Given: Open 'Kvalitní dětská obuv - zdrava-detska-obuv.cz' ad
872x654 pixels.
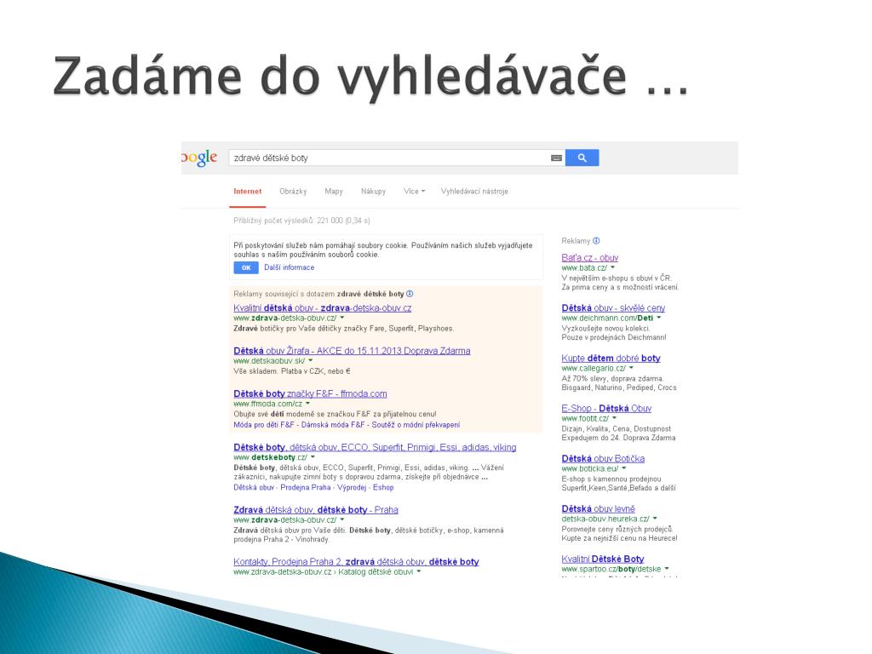Looking at the screenshot, I should [323, 308].
